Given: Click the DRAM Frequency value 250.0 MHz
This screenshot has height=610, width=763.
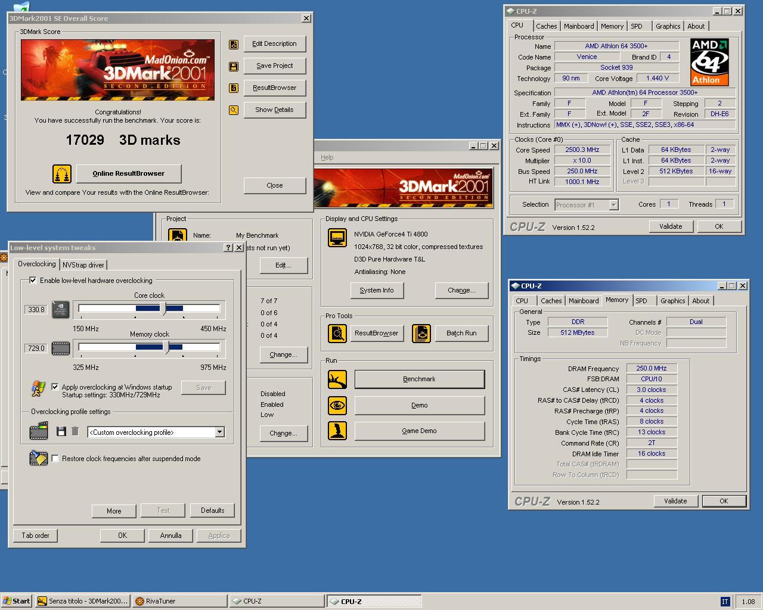Looking at the screenshot, I should (652, 368).
